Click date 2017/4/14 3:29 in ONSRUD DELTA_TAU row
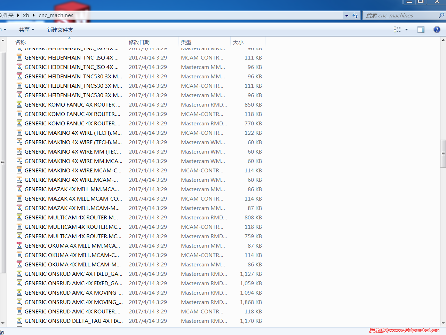446x335 pixels. (148, 321)
